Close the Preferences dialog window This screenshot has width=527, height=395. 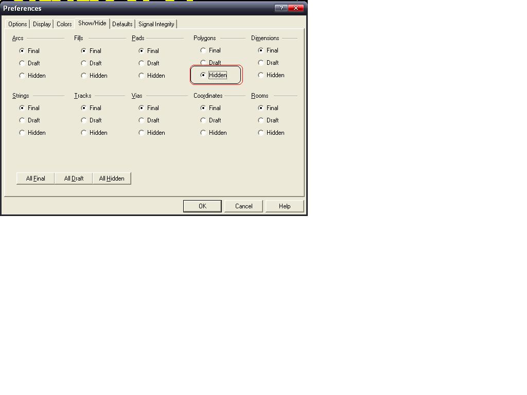click(x=296, y=8)
